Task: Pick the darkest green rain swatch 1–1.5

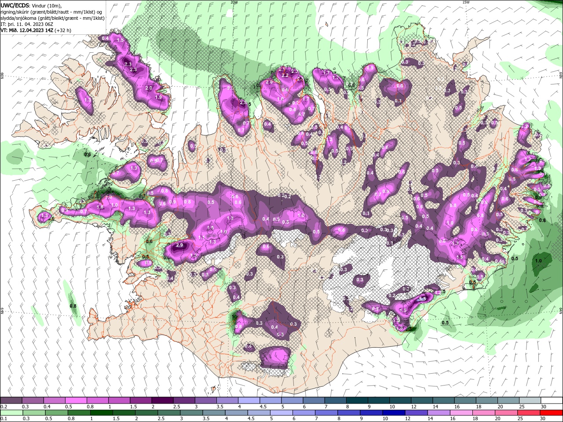Action: coord(101,413)
